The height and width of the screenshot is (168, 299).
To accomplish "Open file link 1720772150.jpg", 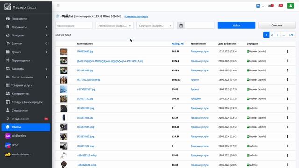I will point(85,98).
